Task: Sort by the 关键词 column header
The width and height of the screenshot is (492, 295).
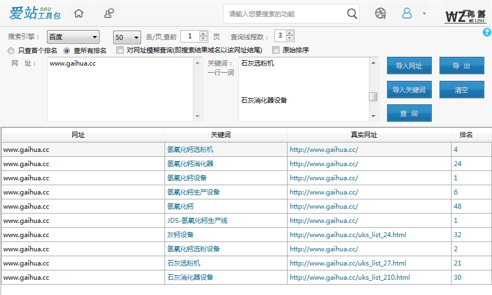Action: [226, 135]
